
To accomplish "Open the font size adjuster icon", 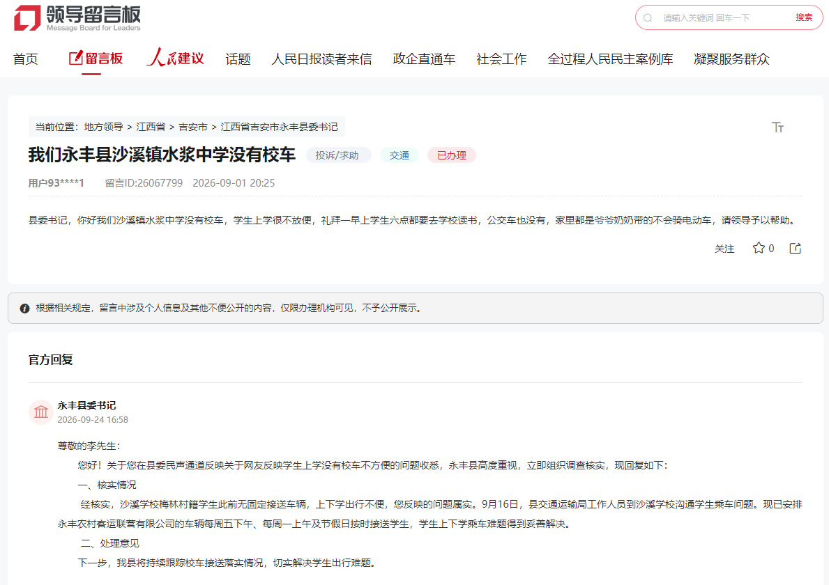I will [x=777, y=127].
